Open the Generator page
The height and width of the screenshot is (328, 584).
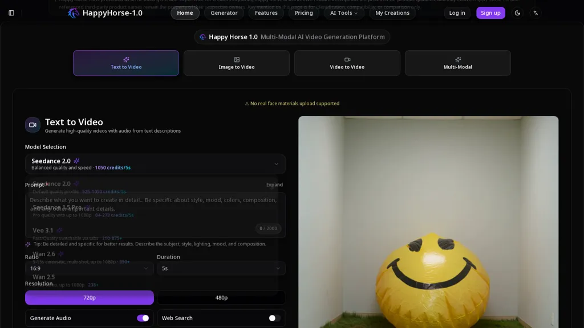[224, 13]
